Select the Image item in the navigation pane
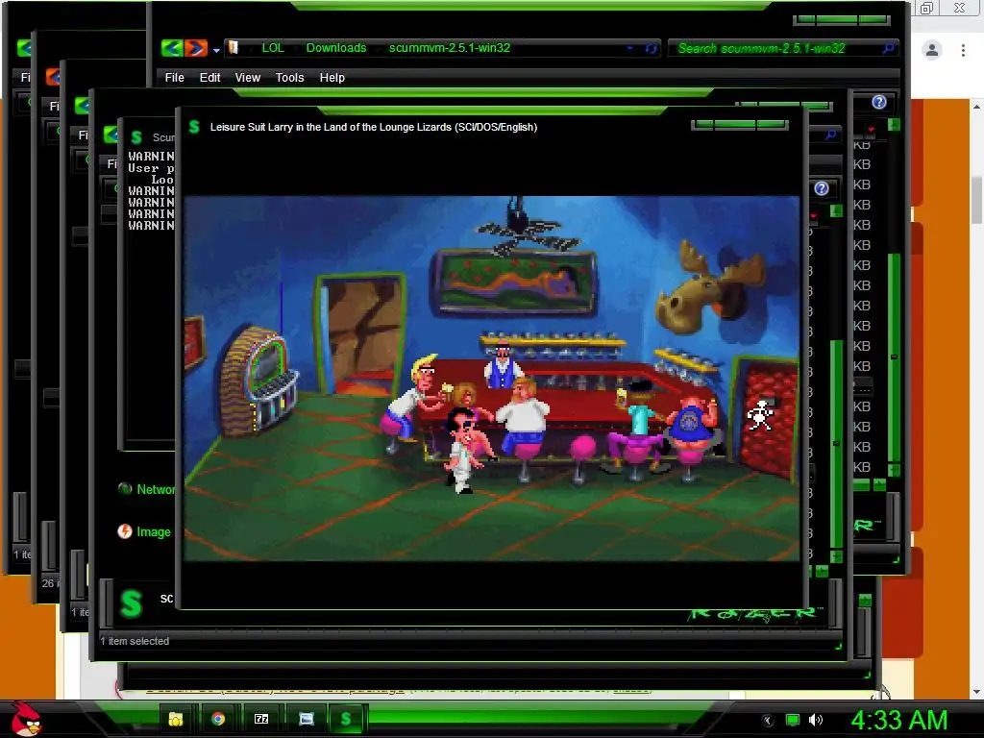The width and height of the screenshot is (984, 738). click(144, 531)
